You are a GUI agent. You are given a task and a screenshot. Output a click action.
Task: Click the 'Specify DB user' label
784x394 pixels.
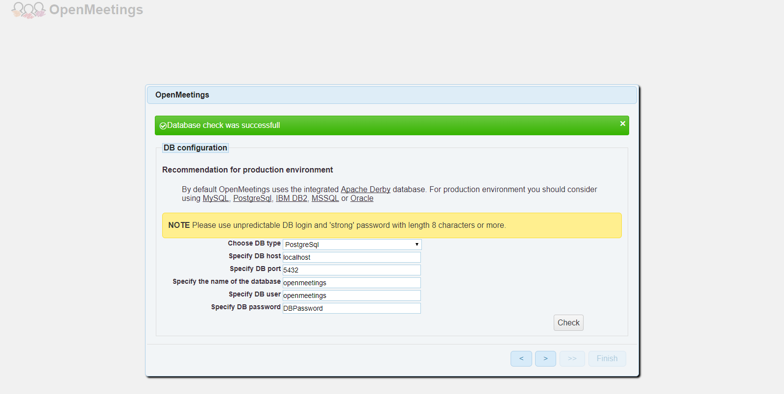(x=255, y=294)
